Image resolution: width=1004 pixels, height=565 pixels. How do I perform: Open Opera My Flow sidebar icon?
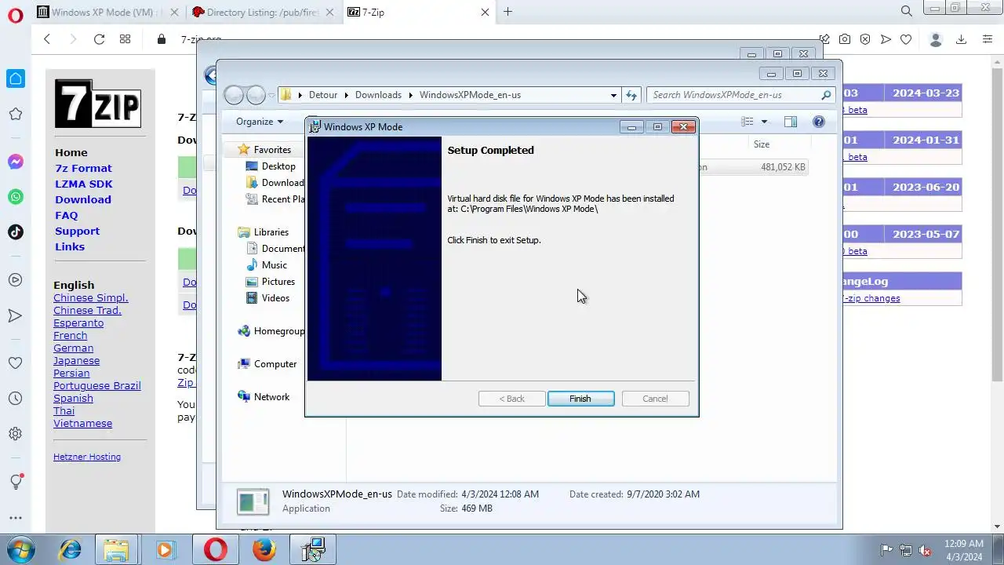15,315
